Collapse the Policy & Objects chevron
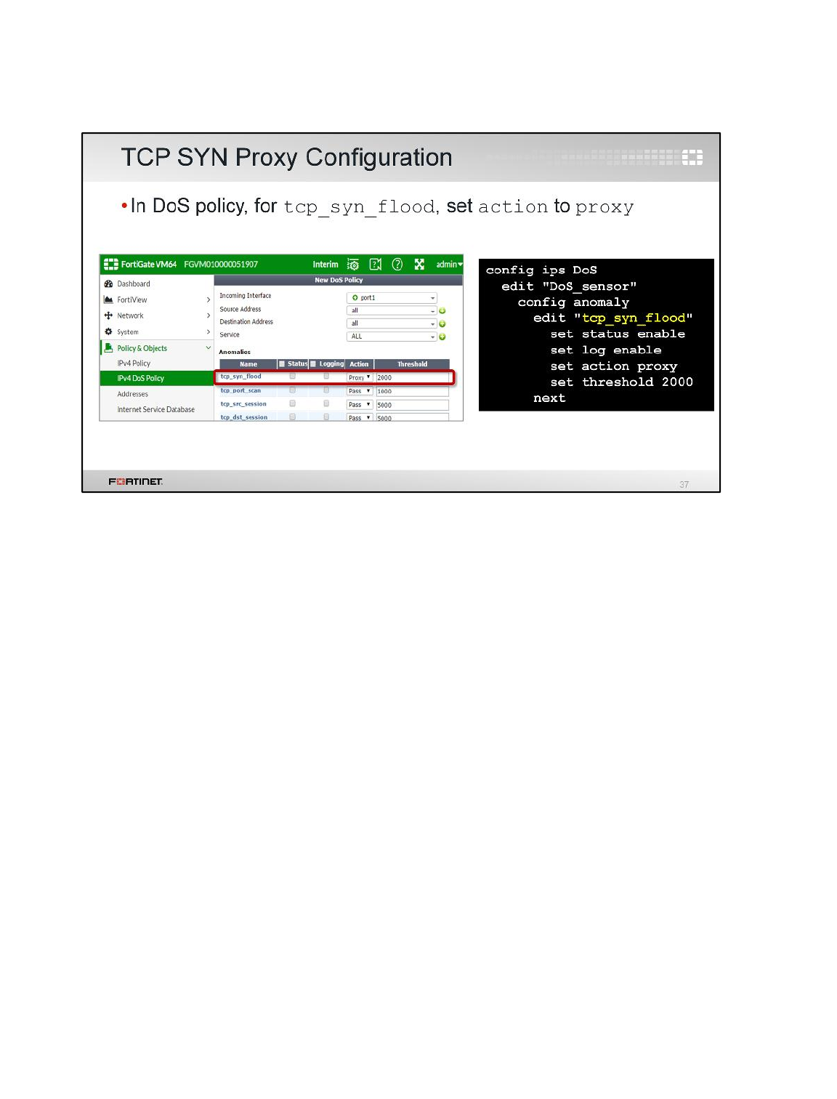This screenshot has height=1099, width=837. click(x=209, y=348)
